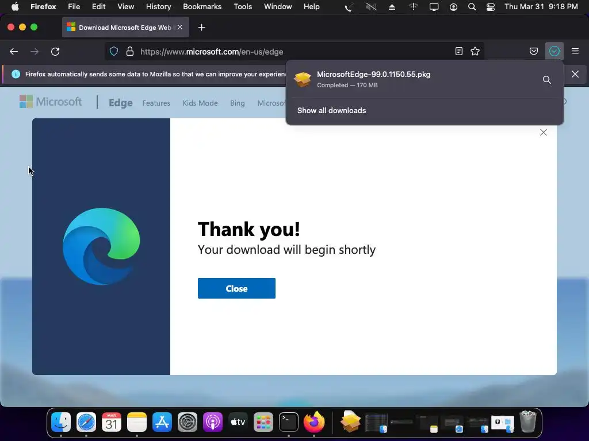Open Terminal from the Dock
The width and height of the screenshot is (589, 441).
(x=289, y=422)
